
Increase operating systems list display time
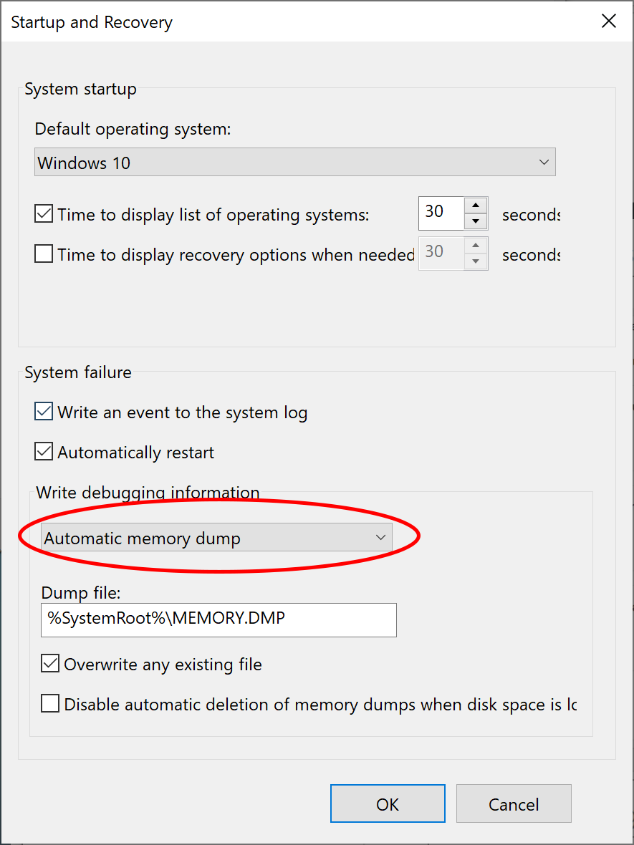click(476, 206)
